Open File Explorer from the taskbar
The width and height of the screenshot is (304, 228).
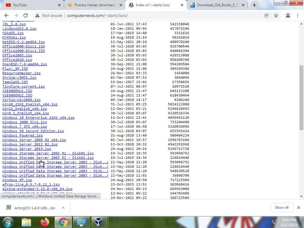point(26,222)
